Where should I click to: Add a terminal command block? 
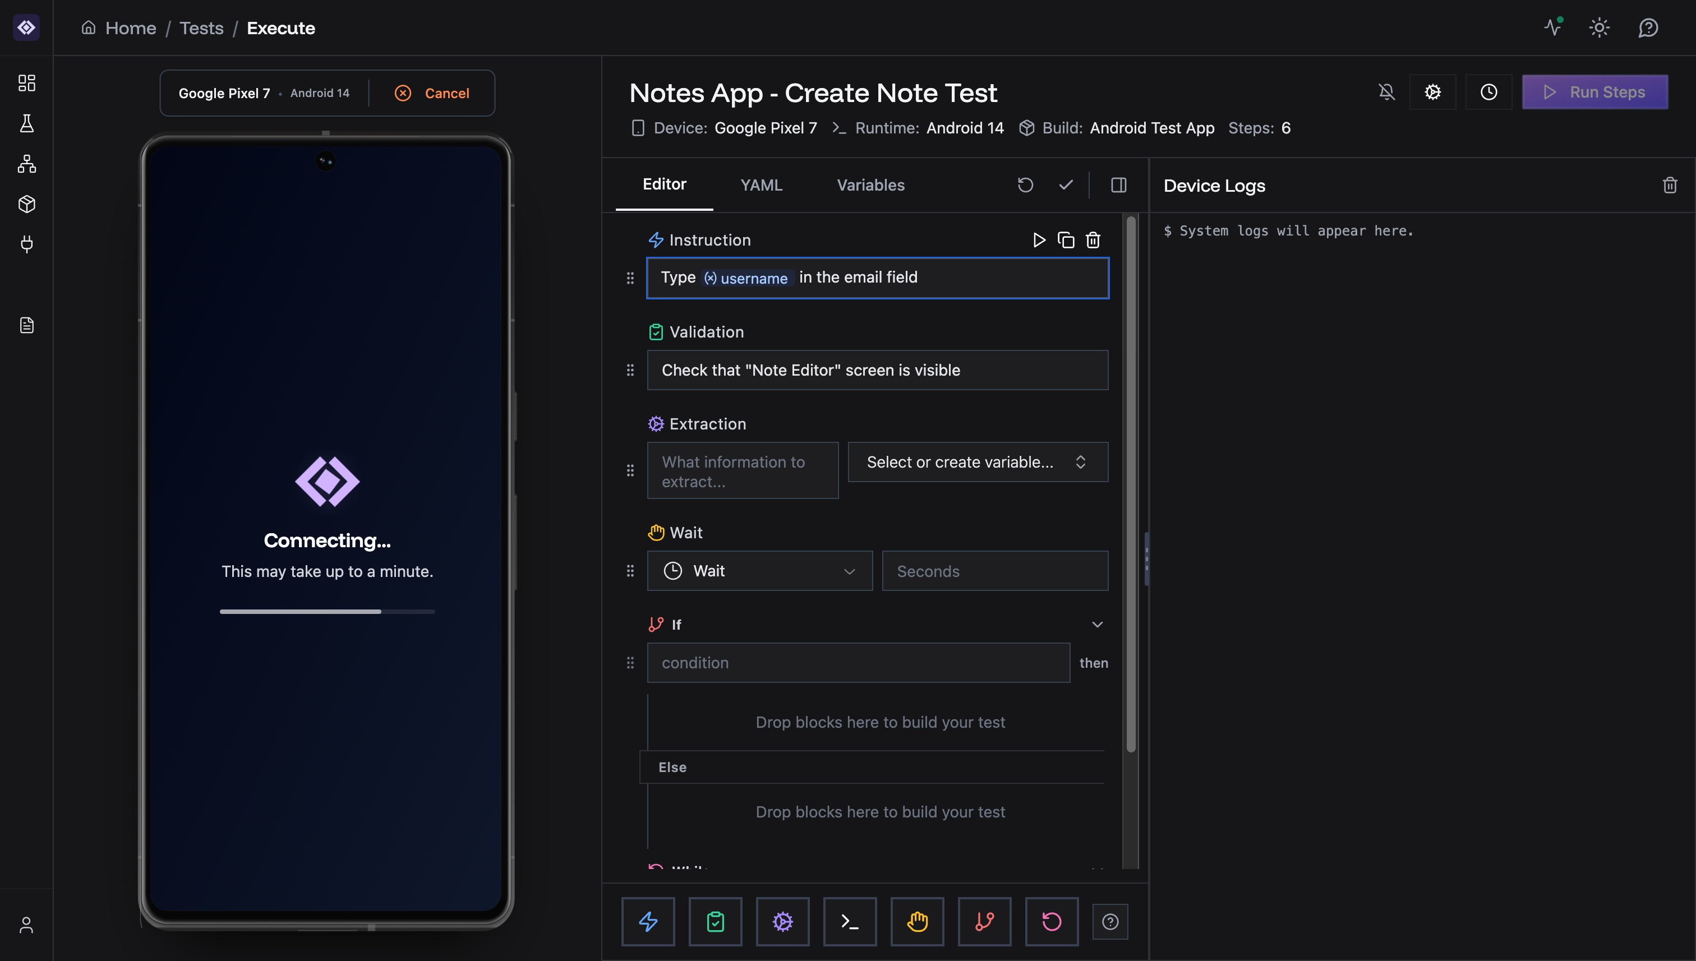coord(850,921)
